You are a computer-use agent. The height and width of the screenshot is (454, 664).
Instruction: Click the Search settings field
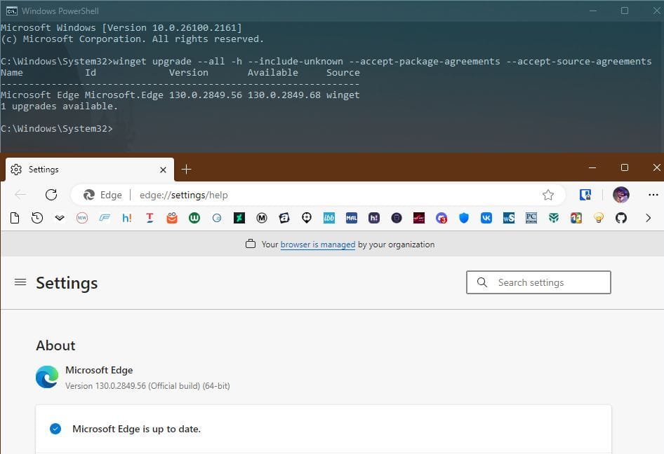coord(538,282)
